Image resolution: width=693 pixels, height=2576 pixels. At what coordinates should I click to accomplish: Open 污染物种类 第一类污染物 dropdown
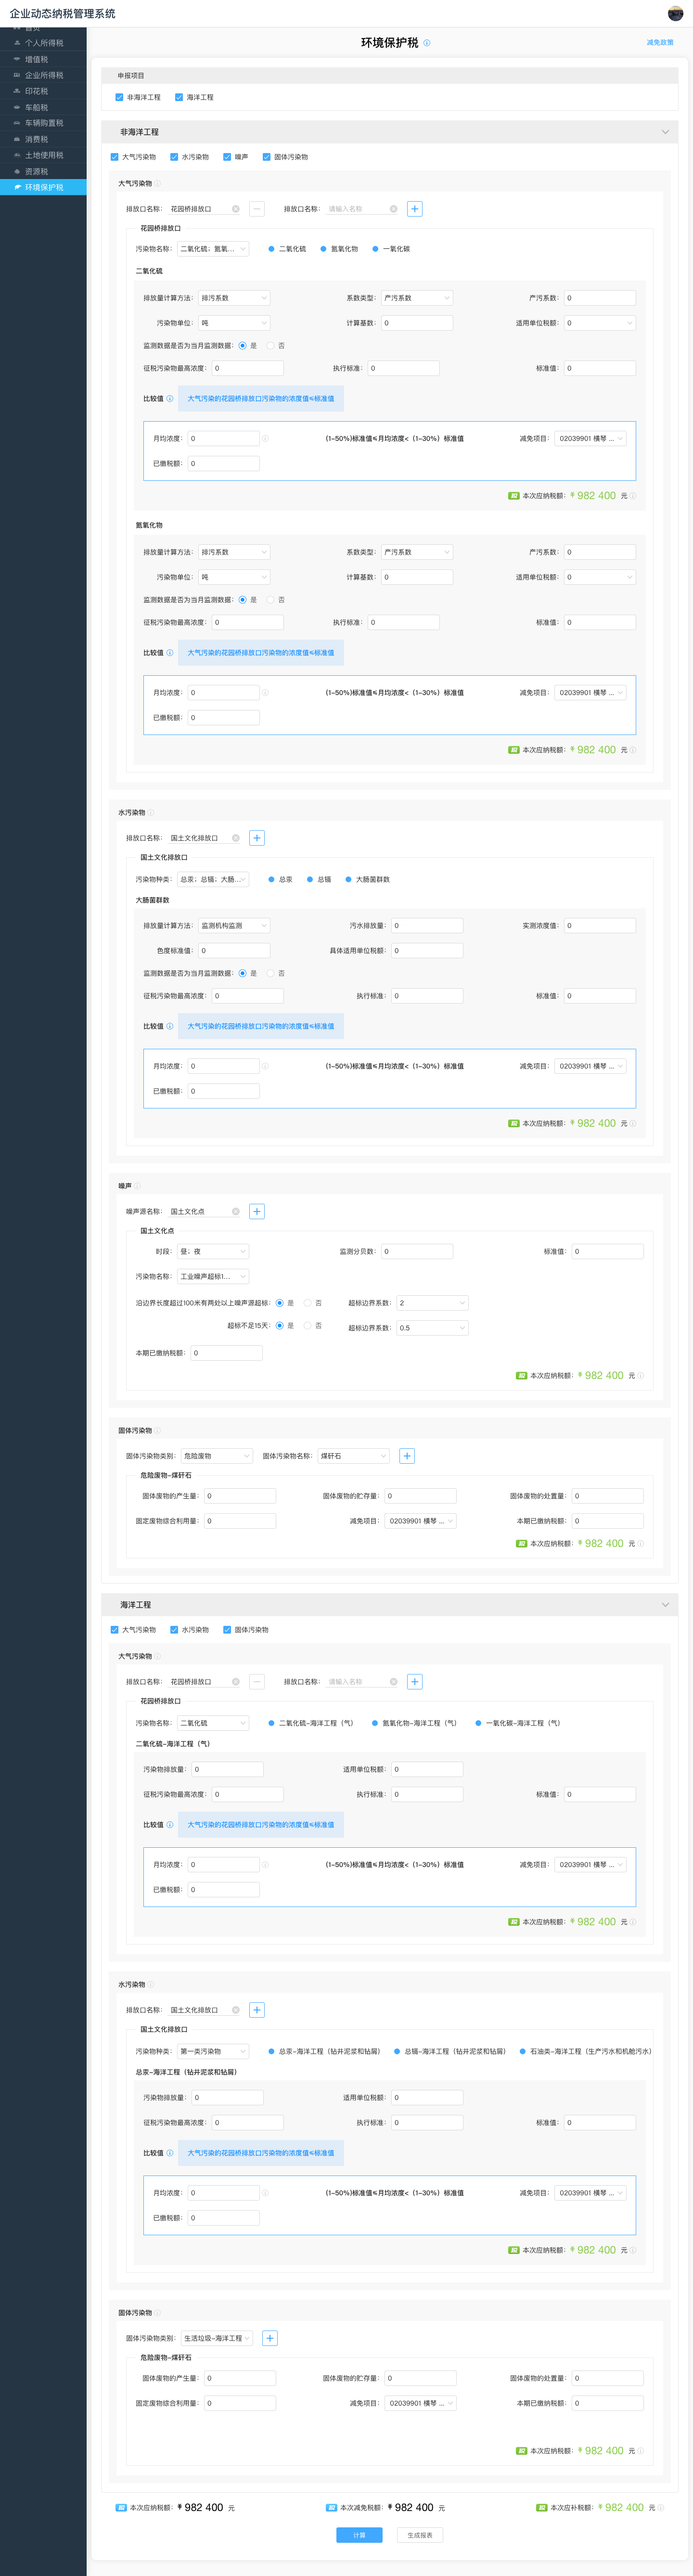(x=213, y=2051)
